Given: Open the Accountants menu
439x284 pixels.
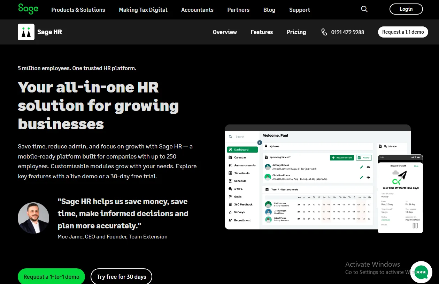Looking at the screenshot, I should [x=197, y=10].
